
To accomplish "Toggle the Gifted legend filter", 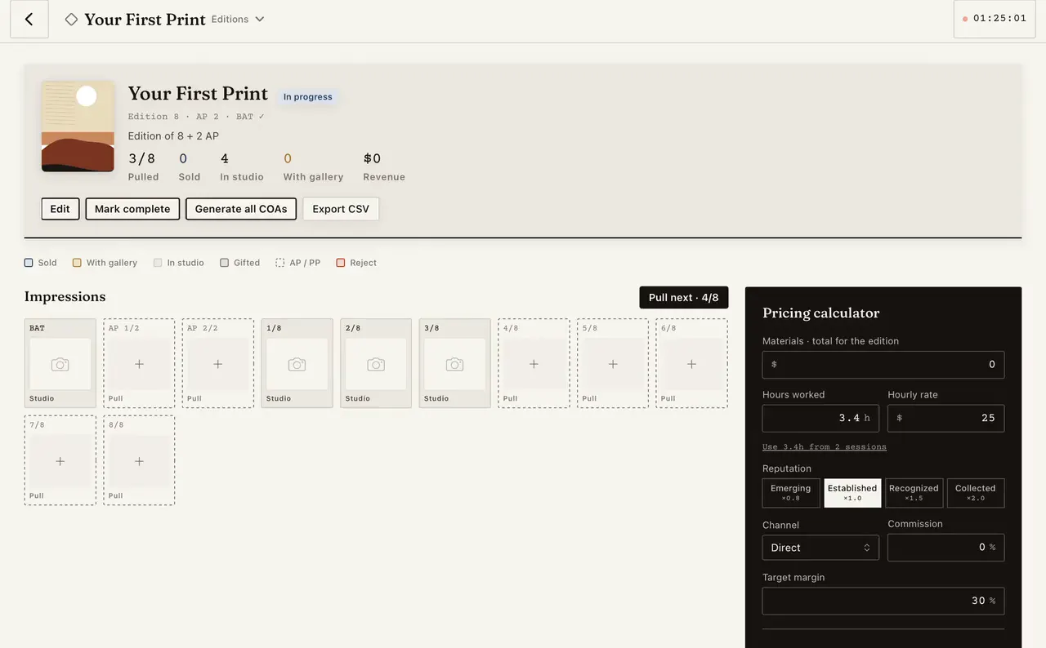I will tap(239, 263).
